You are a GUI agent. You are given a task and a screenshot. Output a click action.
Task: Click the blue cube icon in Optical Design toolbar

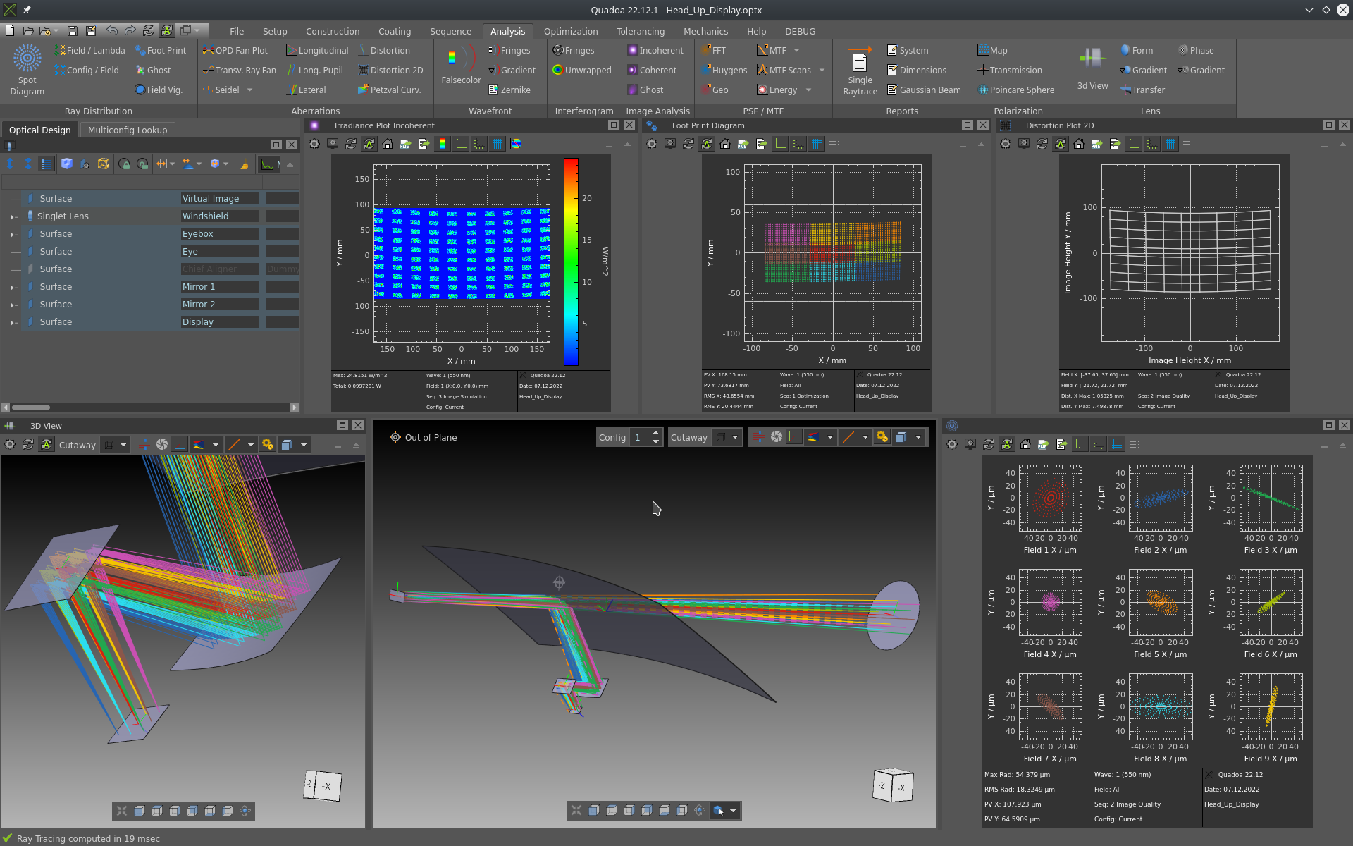click(x=67, y=164)
